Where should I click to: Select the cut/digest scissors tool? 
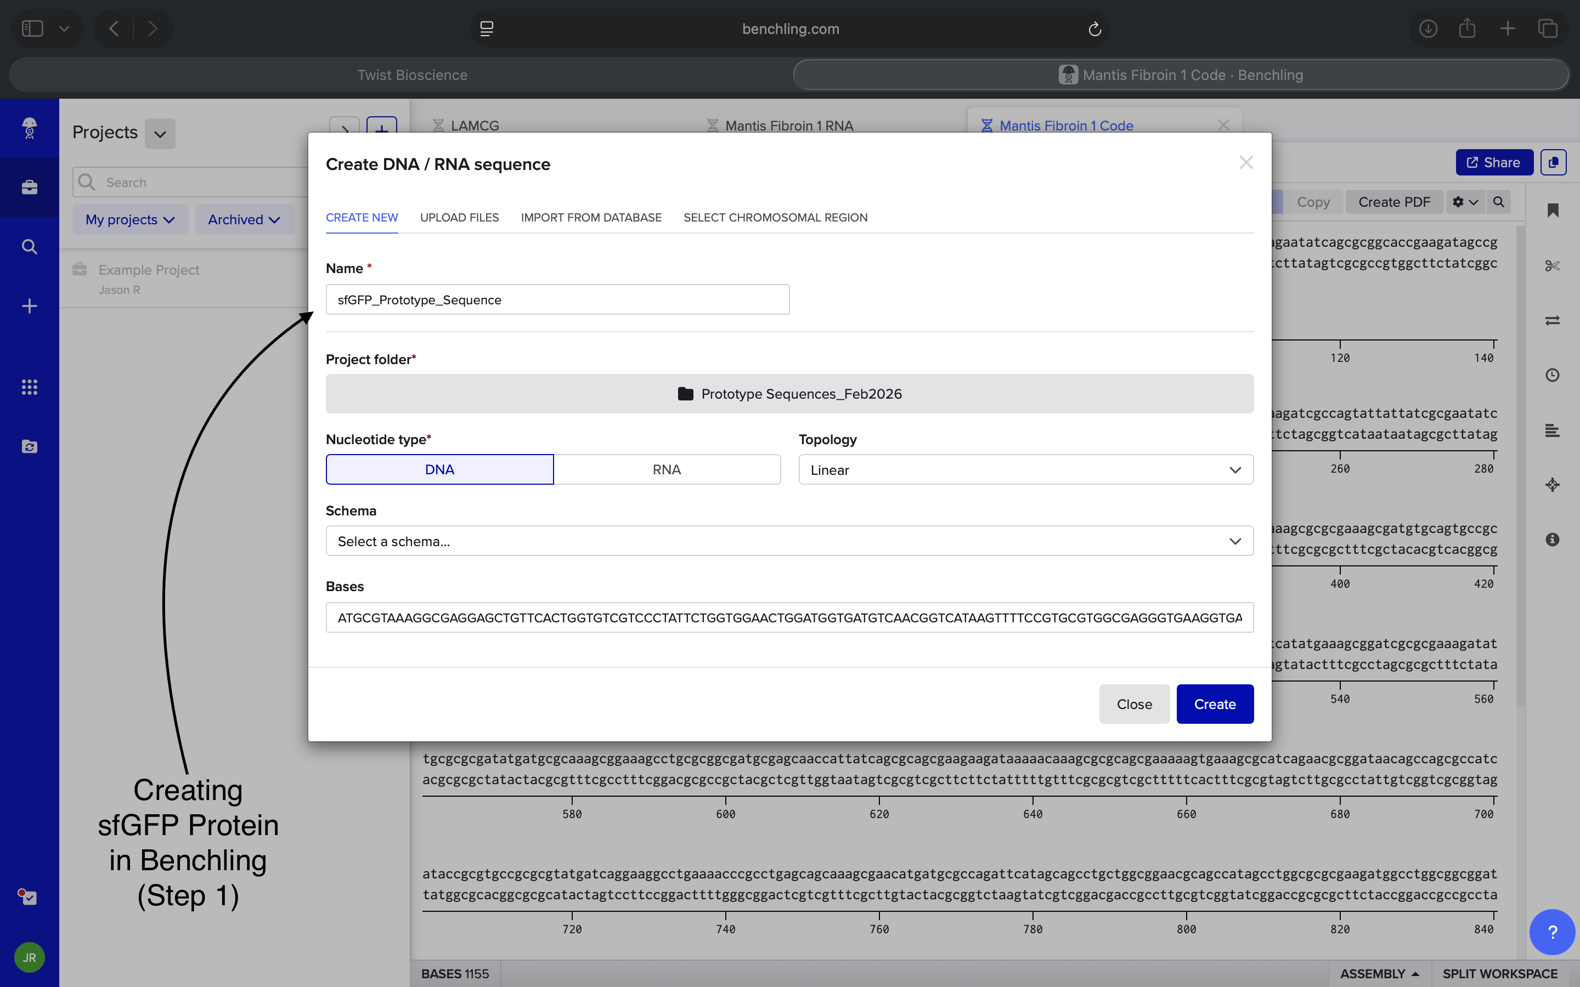pyautogui.click(x=1553, y=265)
